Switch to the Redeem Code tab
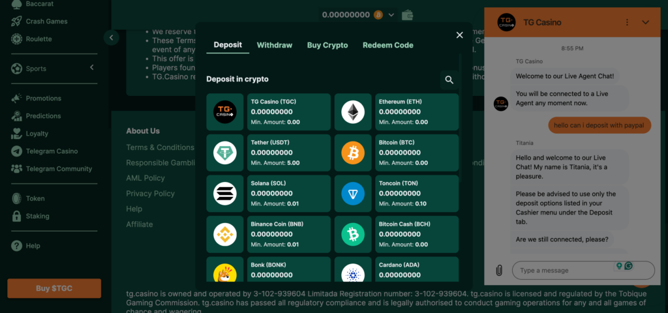Image resolution: width=668 pixels, height=313 pixels. (387, 45)
